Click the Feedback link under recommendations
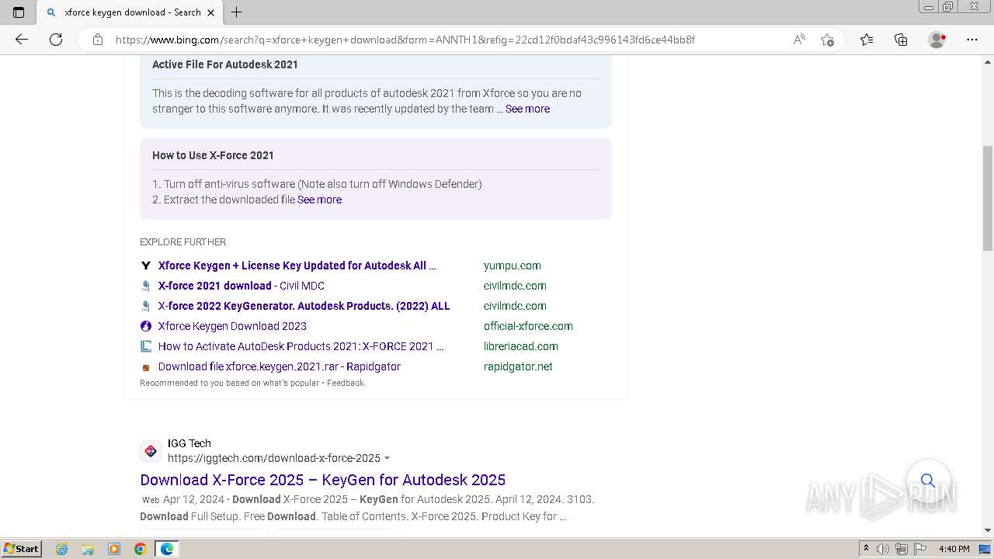The width and height of the screenshot is (994, 559). coord(346,383)
